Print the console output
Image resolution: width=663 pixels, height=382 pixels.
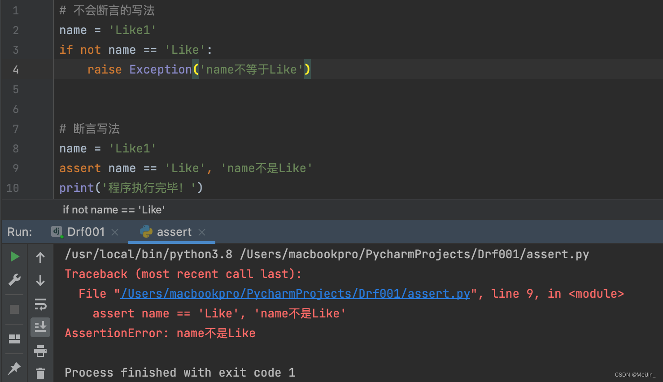tap(40, 351)
